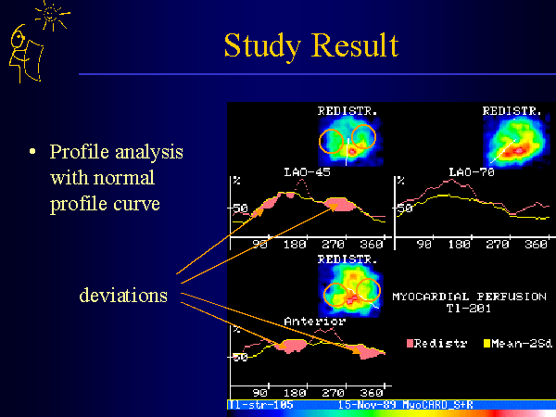This screenshot has width=556, height=417.
Task: Select the pink Redistr legend square
Action: pos(411,343)
